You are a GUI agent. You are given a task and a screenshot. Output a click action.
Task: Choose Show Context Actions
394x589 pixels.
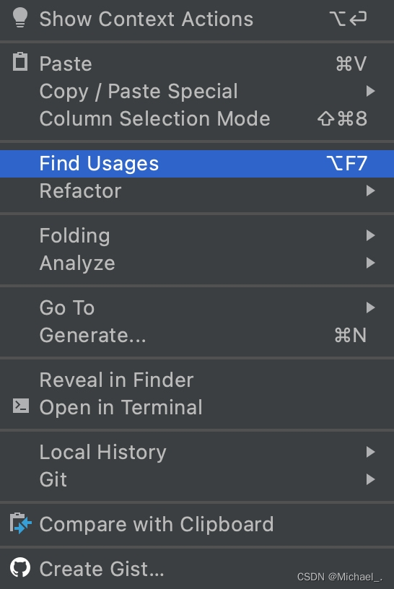click(197, 19)
